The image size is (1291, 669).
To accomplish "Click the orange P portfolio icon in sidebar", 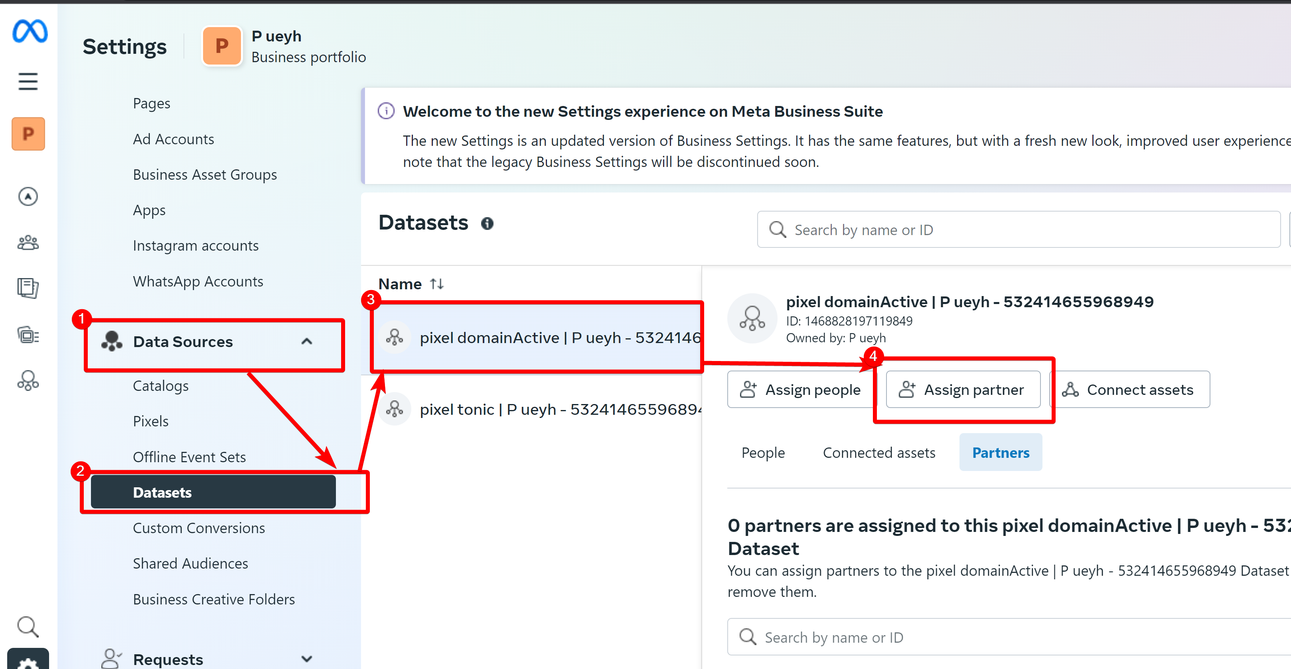I will pyautogui.click(x=28, y=133).
